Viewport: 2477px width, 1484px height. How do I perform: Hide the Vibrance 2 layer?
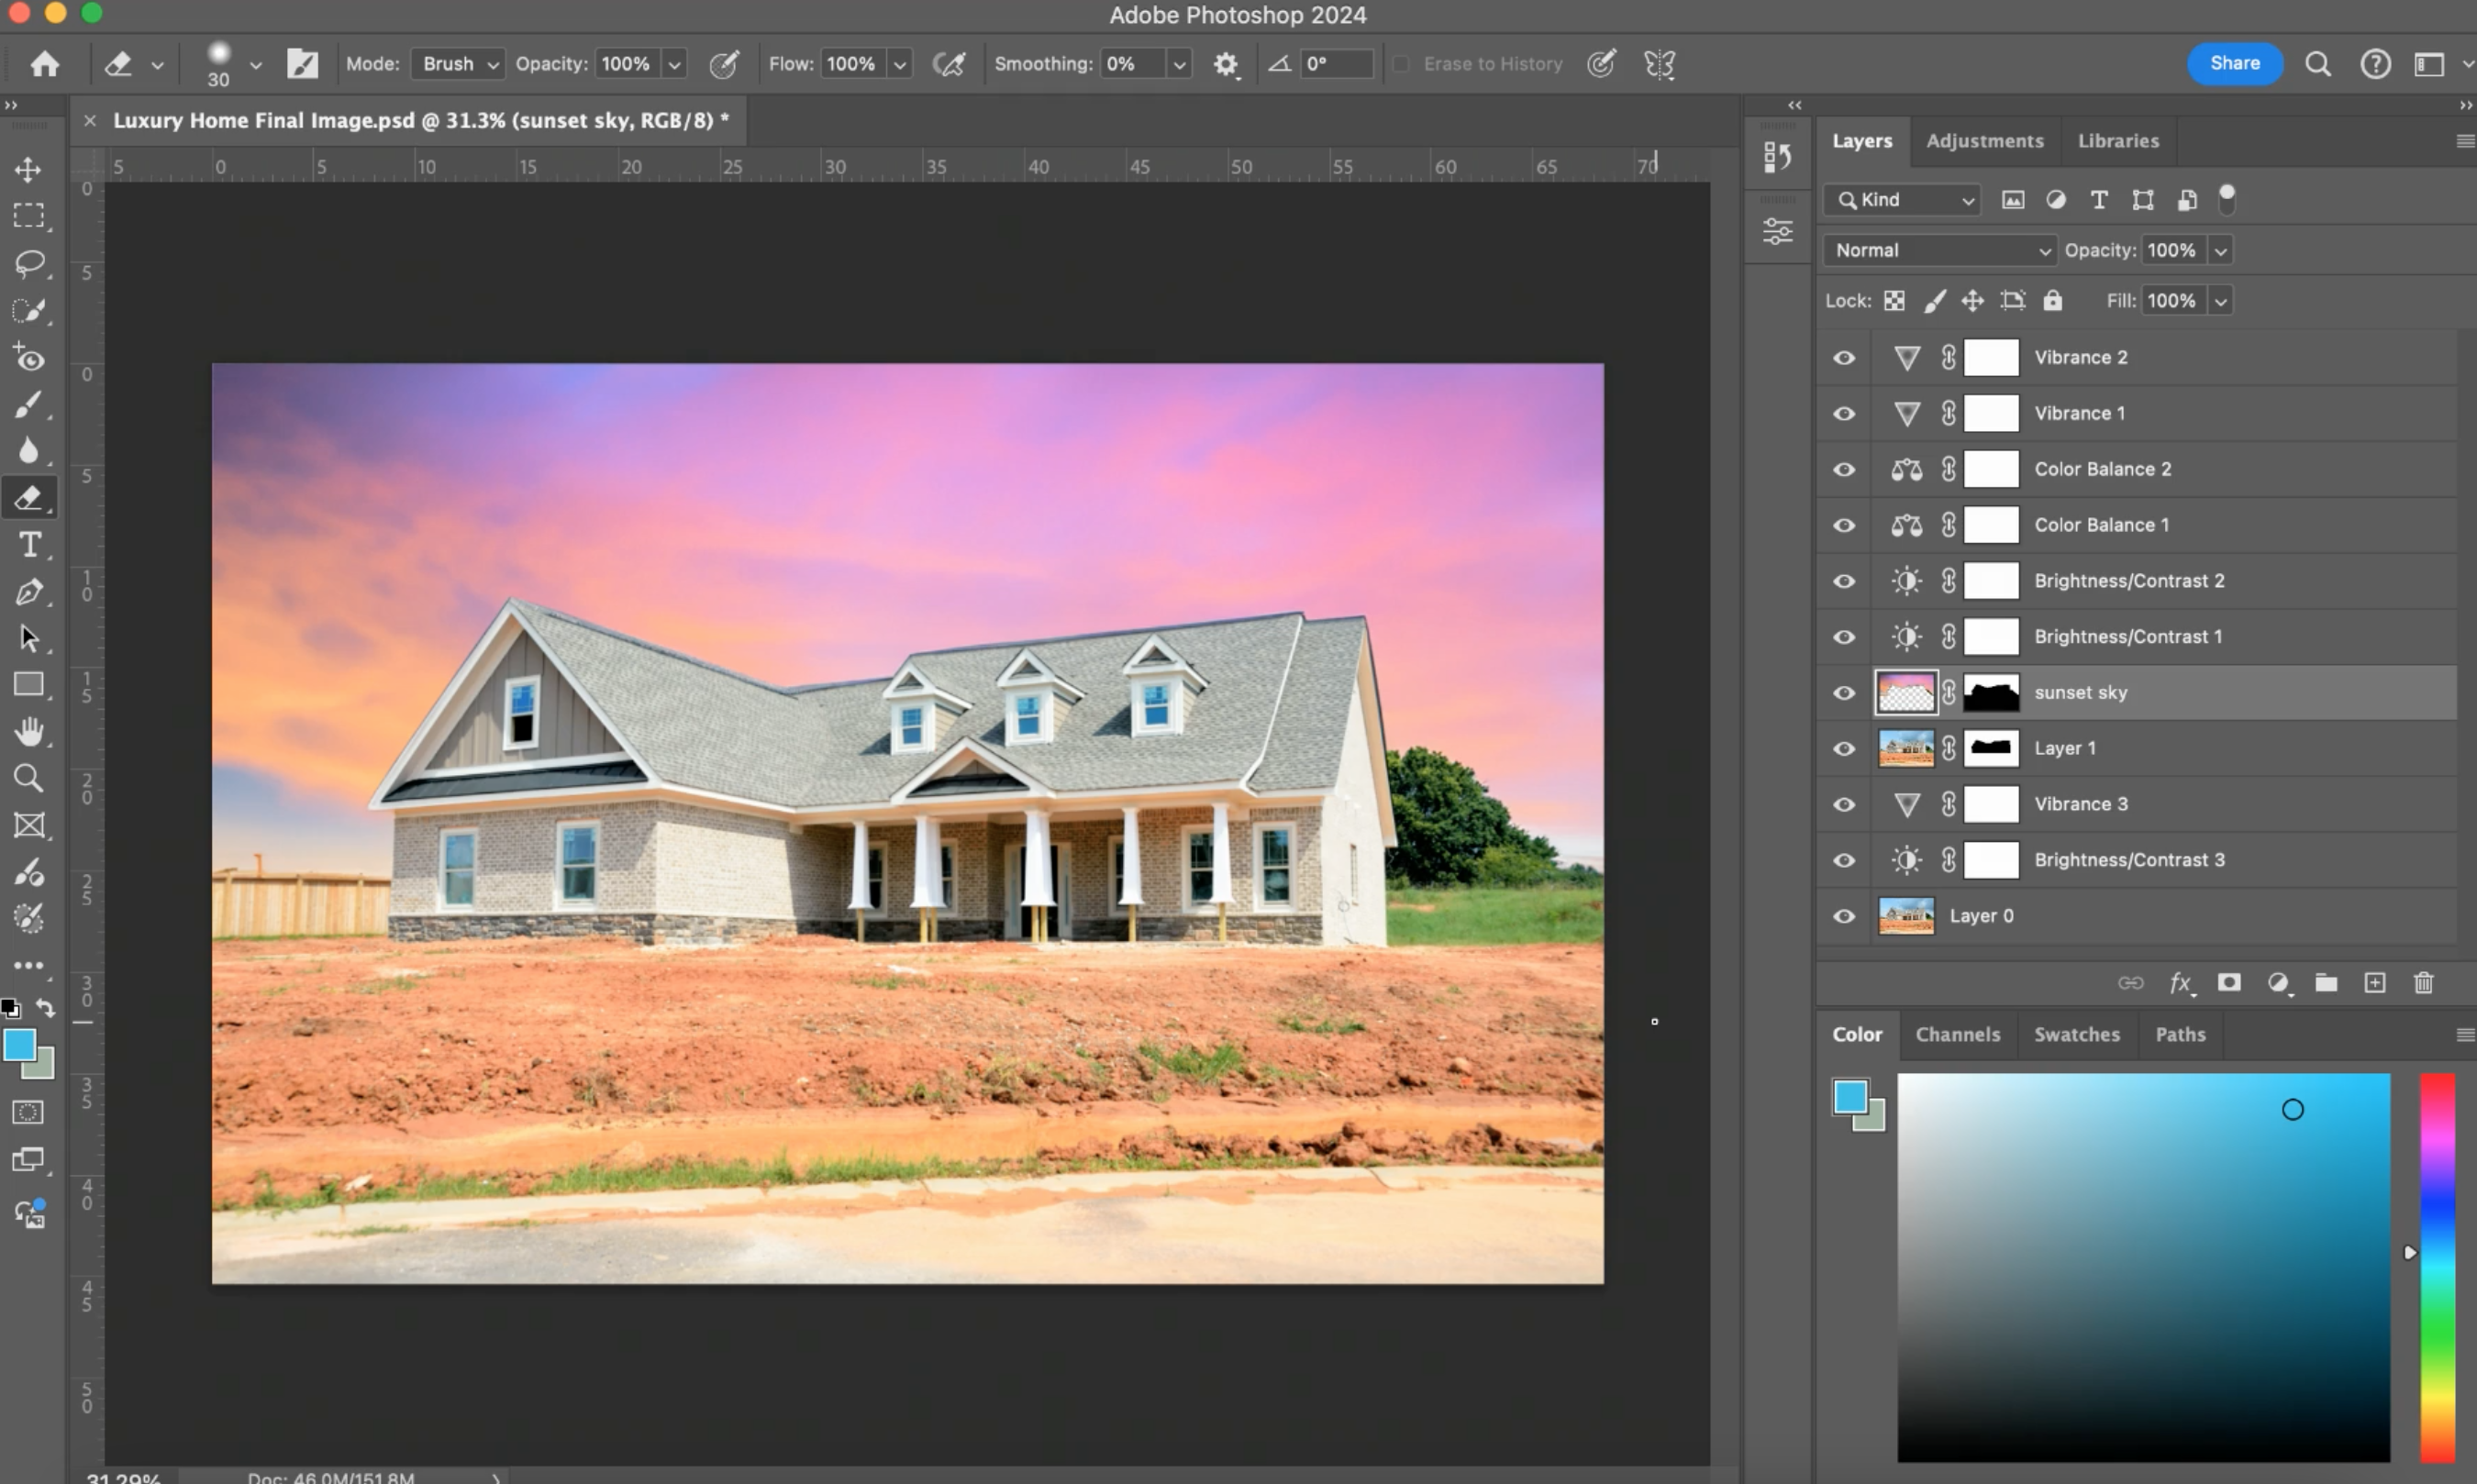(1844, 358)
